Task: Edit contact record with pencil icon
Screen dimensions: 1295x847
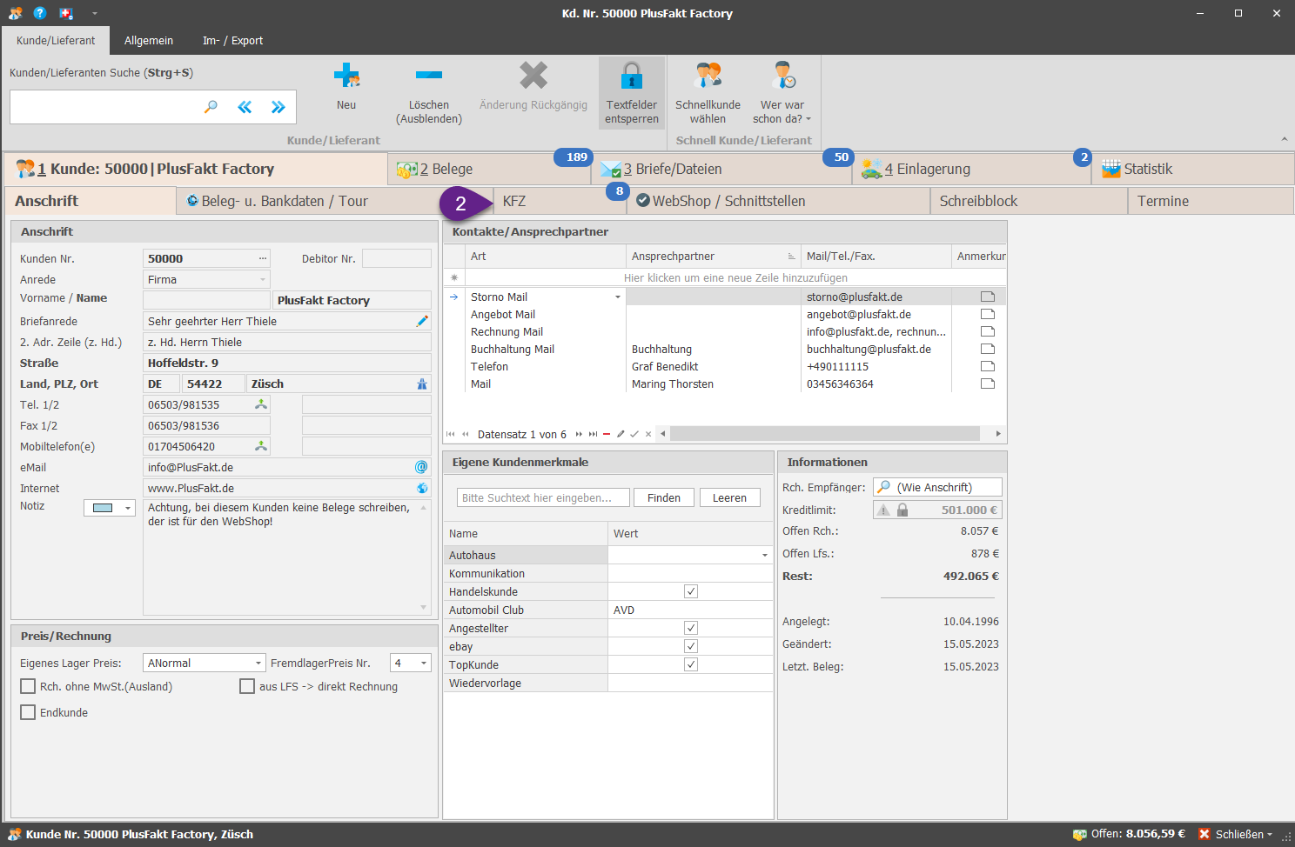Action: [621, 434]
